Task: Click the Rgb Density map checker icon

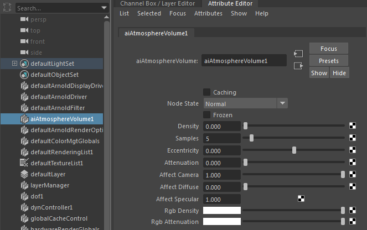Action: click(353, 210)
